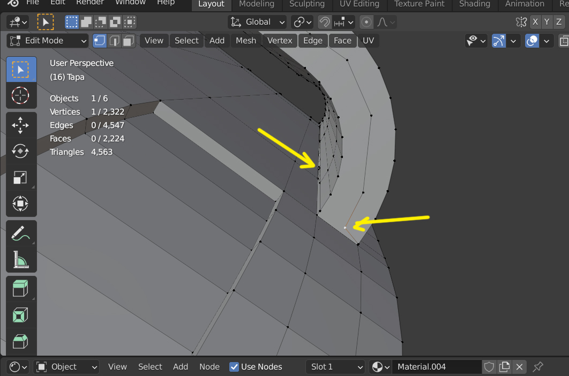Viewport: 569px width, 376px height.
Task: Toggle proportional editing
Action: [366, 22]
